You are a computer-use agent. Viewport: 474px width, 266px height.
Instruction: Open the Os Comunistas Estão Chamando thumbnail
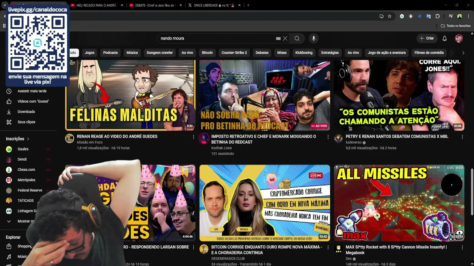click(x=399, y=95)
